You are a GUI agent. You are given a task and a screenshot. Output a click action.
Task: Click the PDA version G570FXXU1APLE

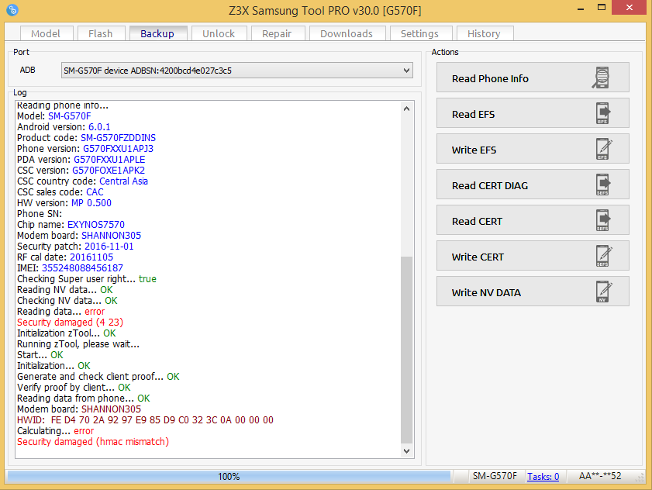(x=109, y=159)
